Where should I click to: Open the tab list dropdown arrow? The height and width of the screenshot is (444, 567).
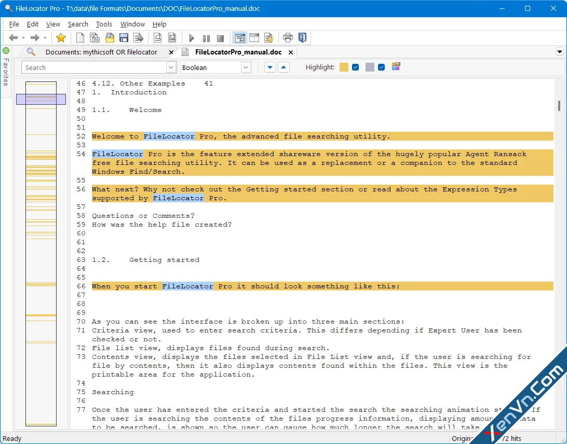(x=559, y=52)
